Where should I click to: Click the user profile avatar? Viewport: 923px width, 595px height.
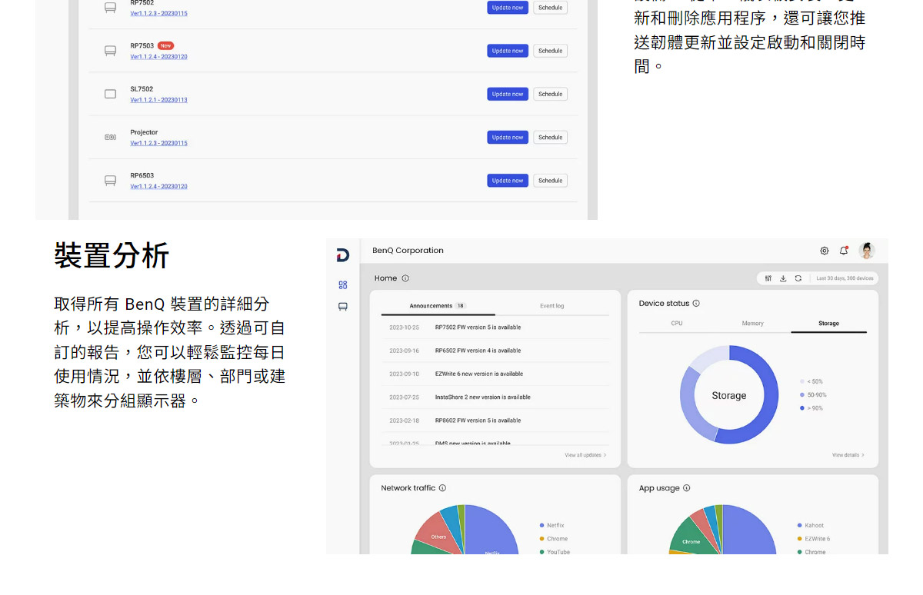coord(867,251)
